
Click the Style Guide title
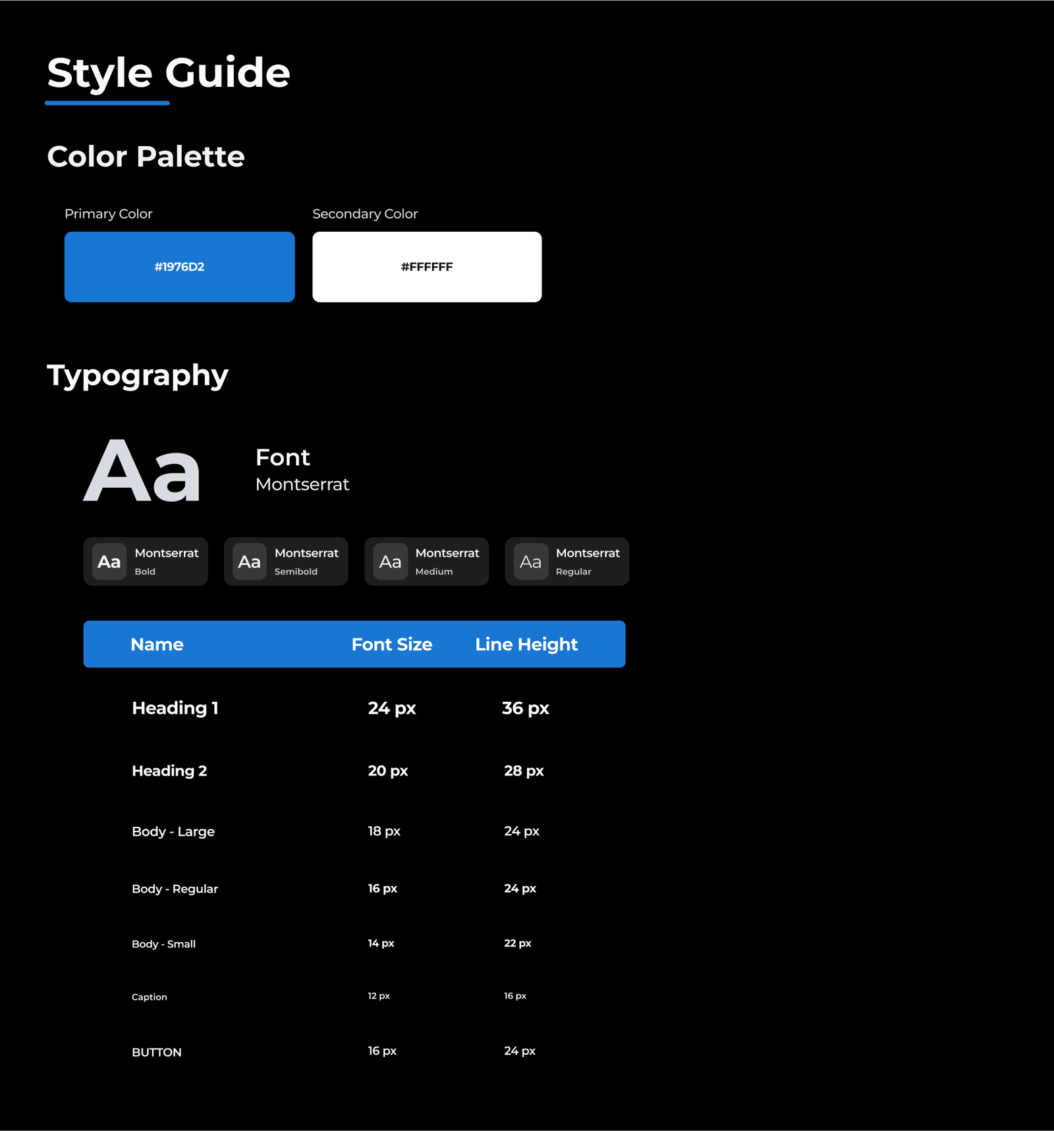[x=169, y=72]
